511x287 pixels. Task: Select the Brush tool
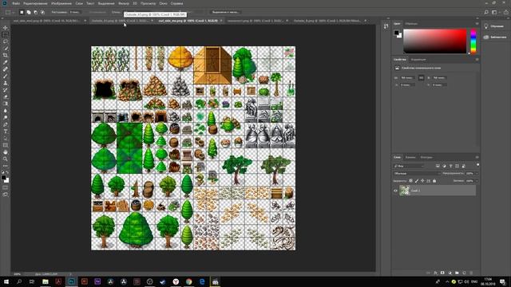[6, 77]
